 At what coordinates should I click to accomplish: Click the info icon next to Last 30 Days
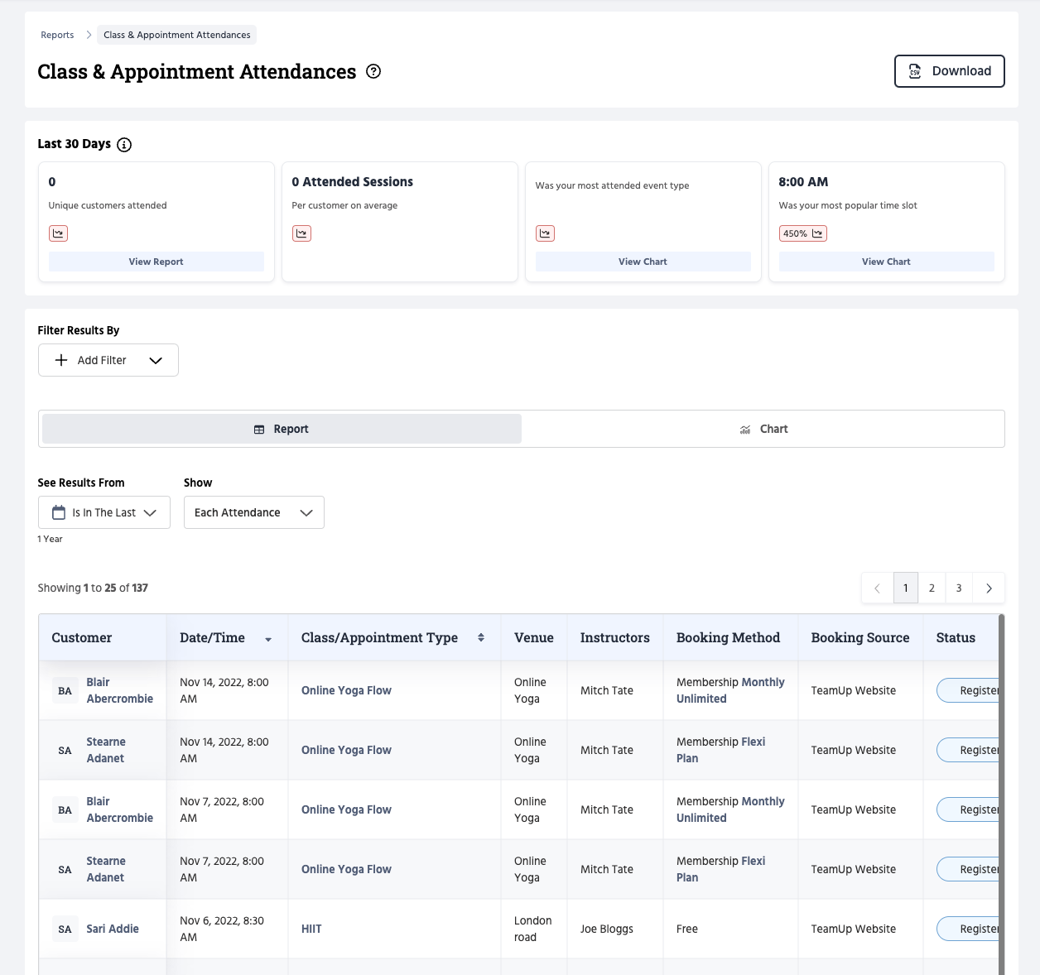124,145
